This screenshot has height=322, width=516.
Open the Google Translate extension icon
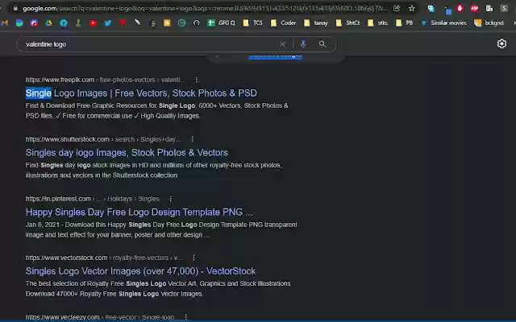pyautogui.click(x=431, y=9)
